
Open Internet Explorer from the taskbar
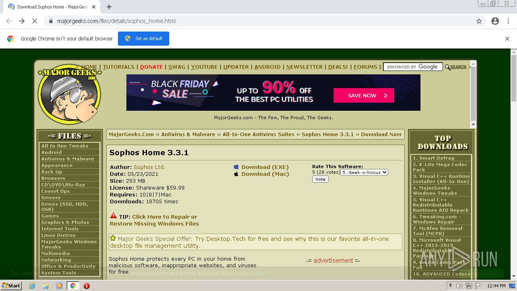point(32,286)
